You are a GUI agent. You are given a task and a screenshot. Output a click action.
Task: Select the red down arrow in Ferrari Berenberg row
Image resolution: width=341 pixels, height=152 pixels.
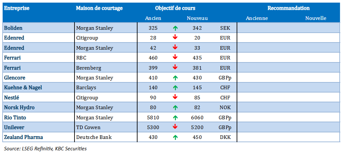175,68
